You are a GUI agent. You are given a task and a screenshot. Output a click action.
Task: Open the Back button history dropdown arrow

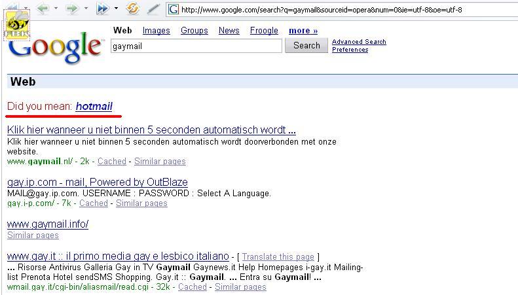coord(56,9)
